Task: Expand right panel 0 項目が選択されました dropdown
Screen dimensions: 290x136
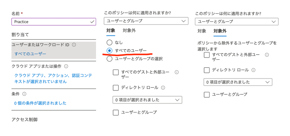Action: pos(238,82)
